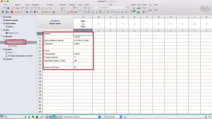Toggle Underline text formatting
This screenshot has width=212, height=119.
(x=107, y=12)
